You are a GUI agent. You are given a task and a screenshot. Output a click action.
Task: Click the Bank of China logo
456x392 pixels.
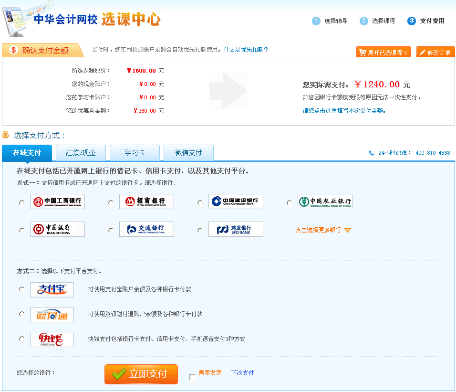pyautogui.click(x=57, y=229)
